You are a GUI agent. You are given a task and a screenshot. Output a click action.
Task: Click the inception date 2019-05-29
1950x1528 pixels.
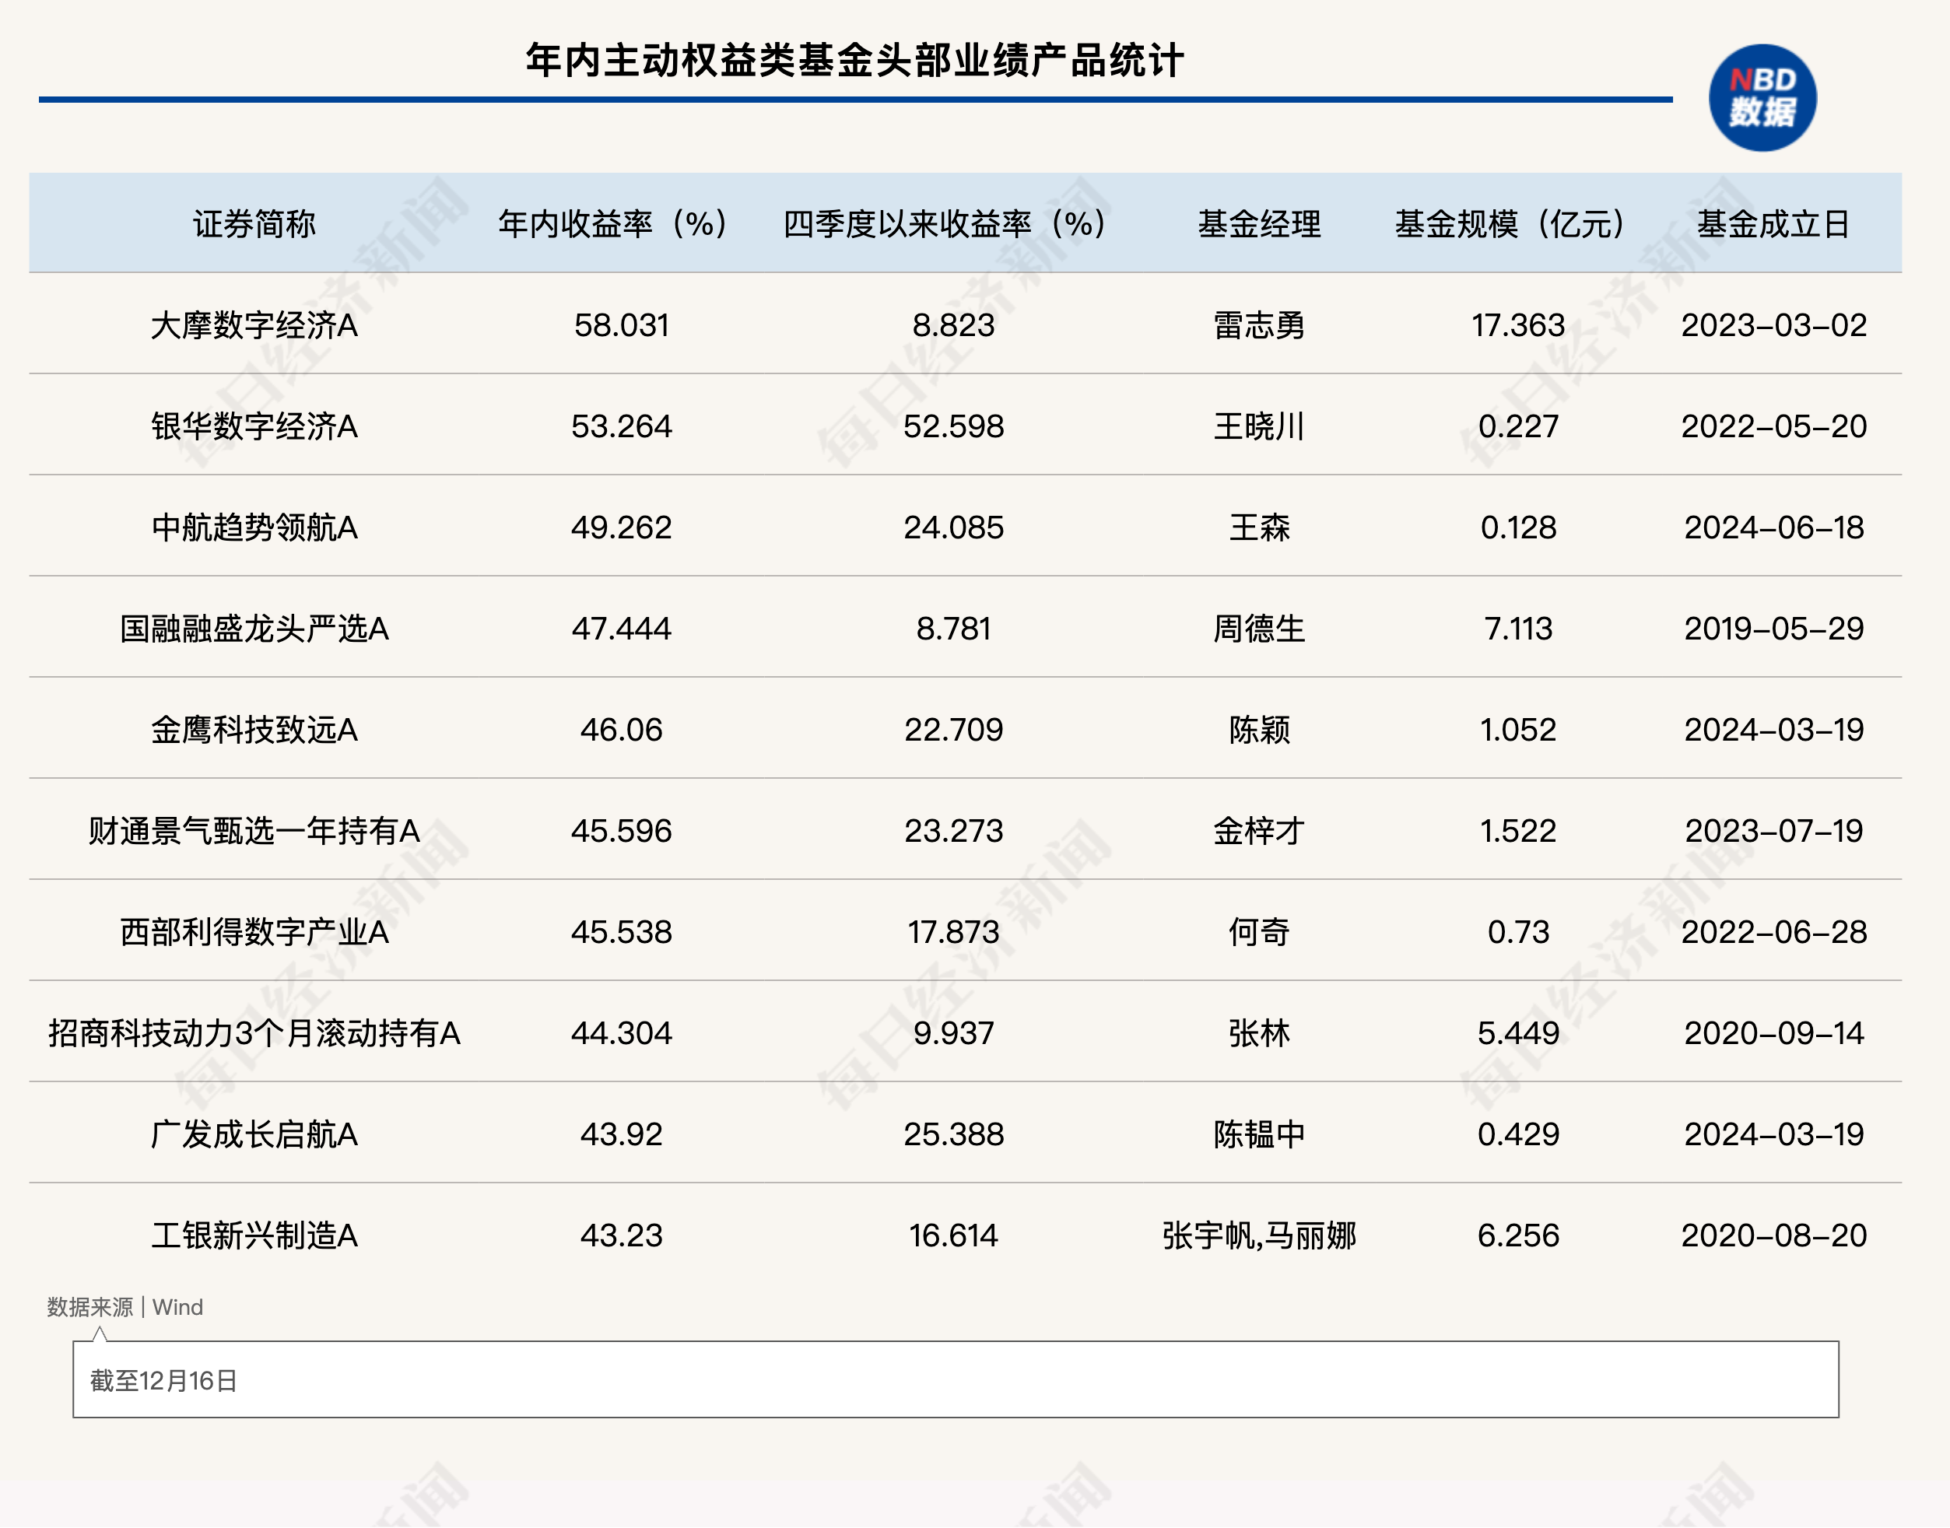[x=1773, y=628]
